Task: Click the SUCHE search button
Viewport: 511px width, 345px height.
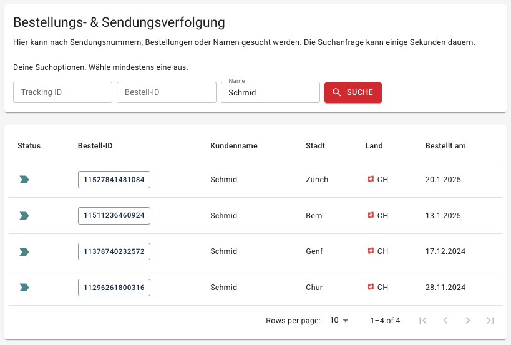Action: click(x=353, y=92)
